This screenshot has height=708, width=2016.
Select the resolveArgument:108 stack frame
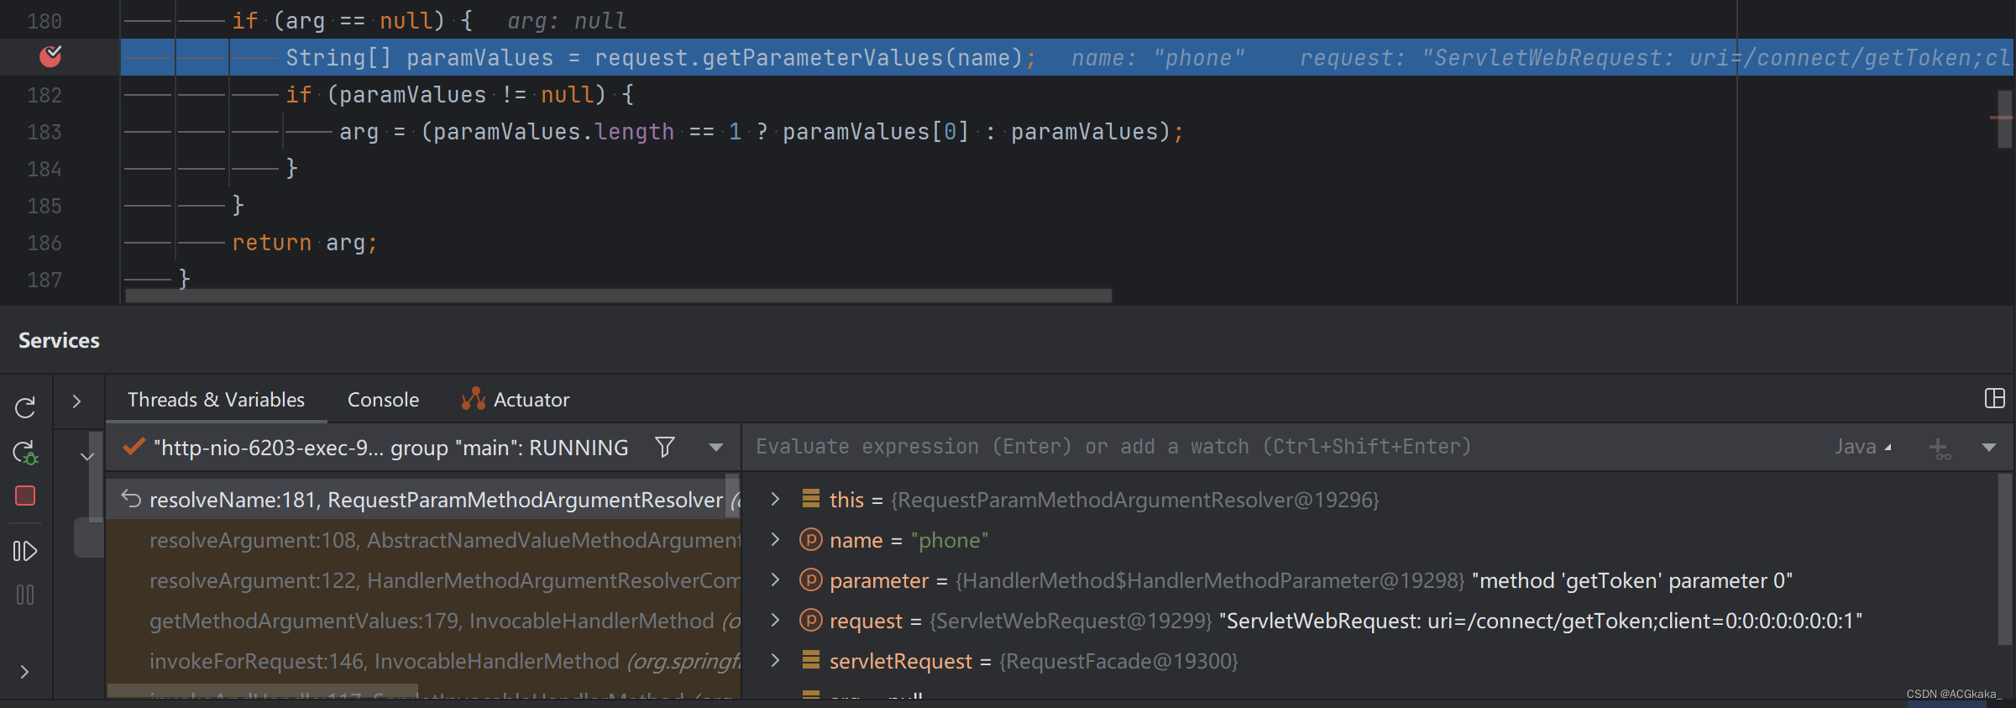point(423,540)
